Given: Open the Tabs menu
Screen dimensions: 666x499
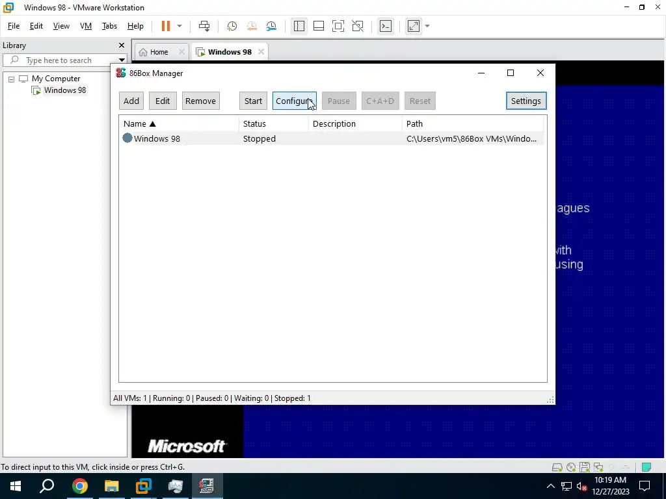Looking at the screenshot, I should click(109, 26).
